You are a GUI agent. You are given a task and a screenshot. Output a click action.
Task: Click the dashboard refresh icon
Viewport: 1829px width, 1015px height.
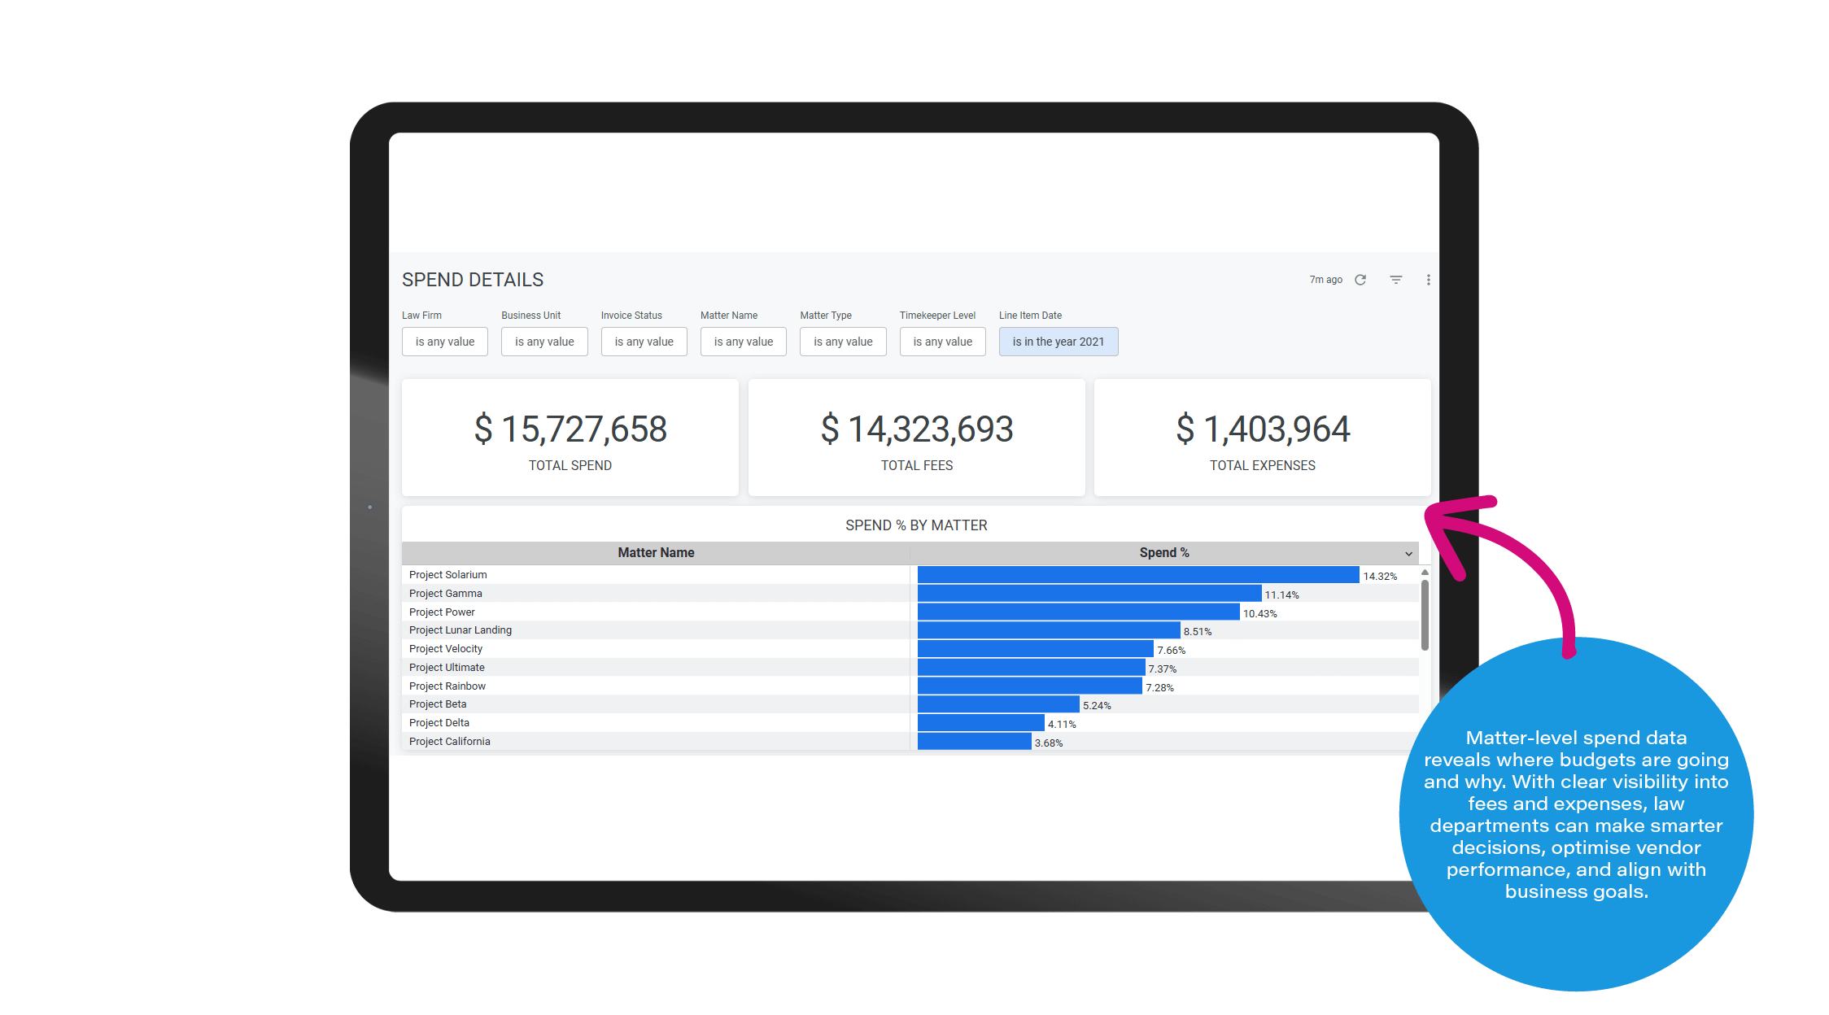(x=1360, y=280)
